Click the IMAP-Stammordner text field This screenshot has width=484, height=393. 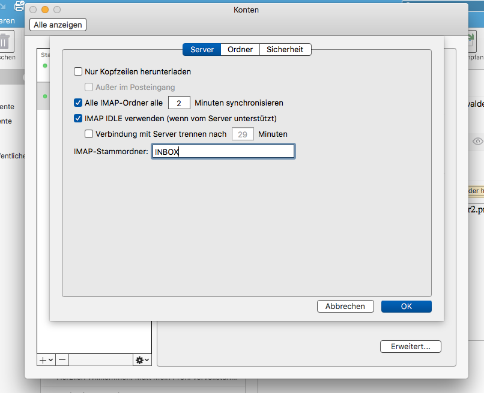pyautogui.click(x=223, y=152)
